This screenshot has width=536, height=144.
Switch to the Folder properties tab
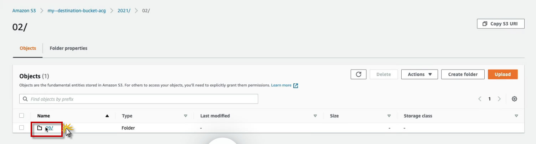[68, 48]
